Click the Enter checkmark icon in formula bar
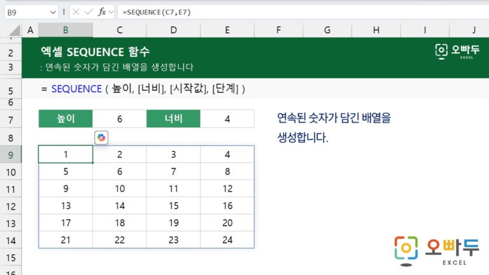The height and width of the screenshot is (275, 489). (89, 12)
